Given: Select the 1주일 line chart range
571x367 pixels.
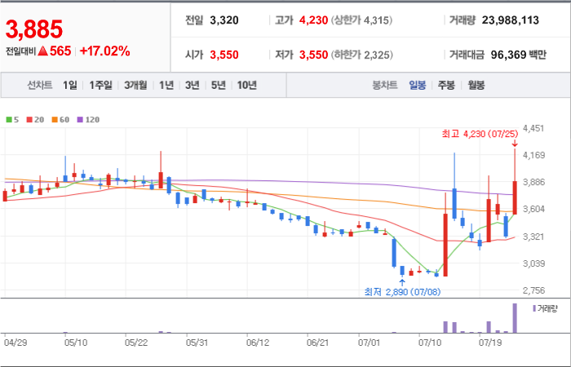Looking at the screenshot, I should point(100,85).
